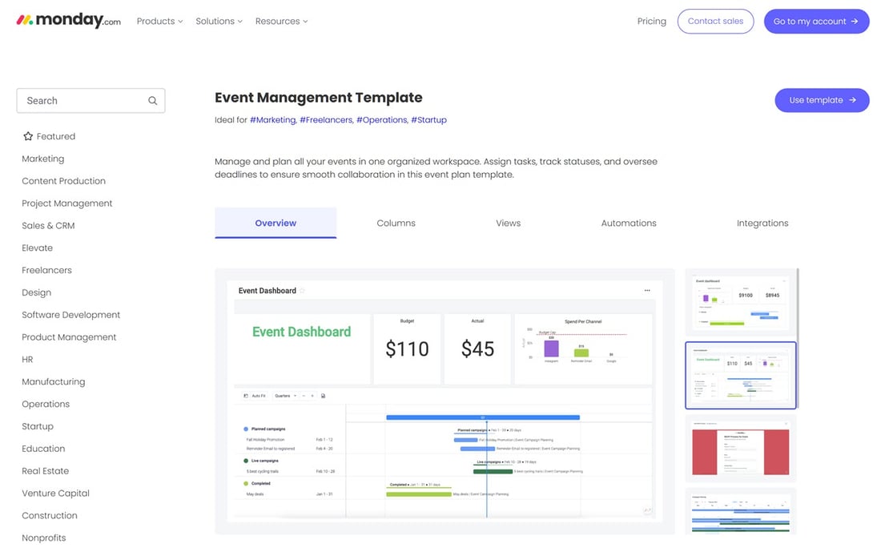Image resolution: width=889 pixels, height=548 pixels.
Task: Click the monday.com logo
Action: [69, 20]
